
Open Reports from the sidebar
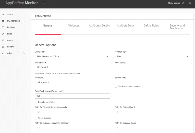(11, 47)
